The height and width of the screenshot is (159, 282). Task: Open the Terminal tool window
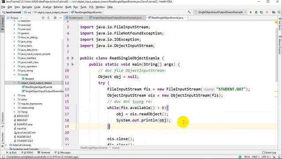click(x=44, y=152)
